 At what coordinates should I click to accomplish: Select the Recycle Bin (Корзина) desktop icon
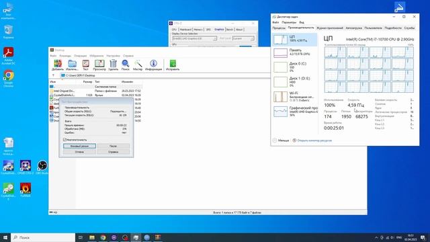click(8, 32)
